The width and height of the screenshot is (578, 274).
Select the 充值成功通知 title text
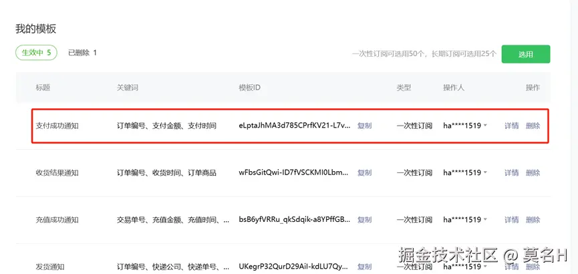click(x=57, y=220)
